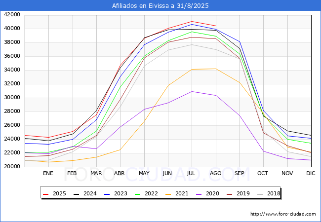Screen dimensions: 321x222
Task: Click the purple 2020 line's July peak
Action: [192, 92]
